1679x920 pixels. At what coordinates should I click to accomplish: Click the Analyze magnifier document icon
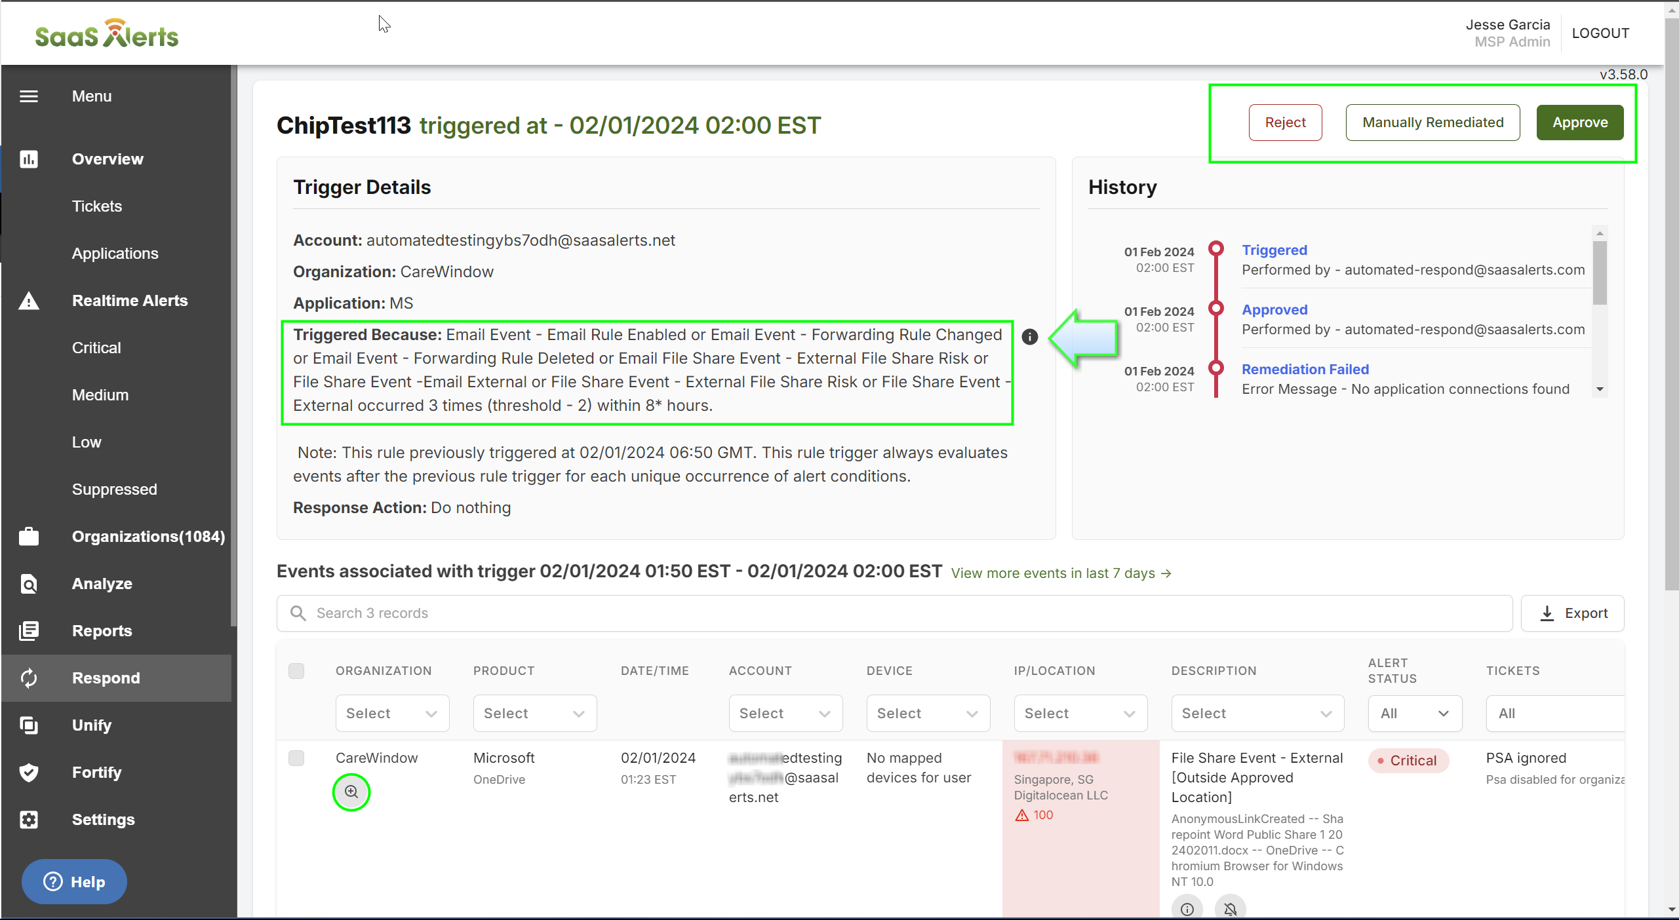coord(29,584)
